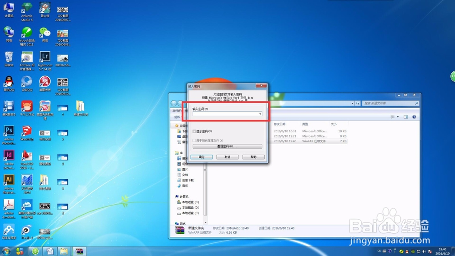Select the 网络 (Network) desktop icon
Viewport: 455px width, 256px height.
(9, 34)
